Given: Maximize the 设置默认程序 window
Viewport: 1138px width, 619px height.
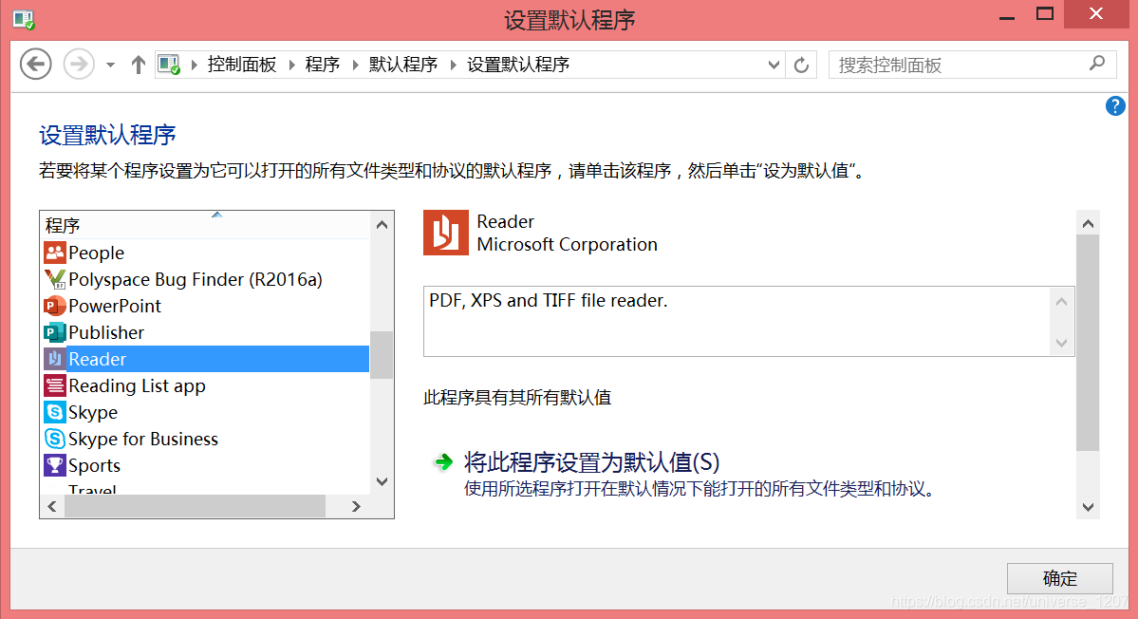Looking at the screenshot, I should [1044, 14].
